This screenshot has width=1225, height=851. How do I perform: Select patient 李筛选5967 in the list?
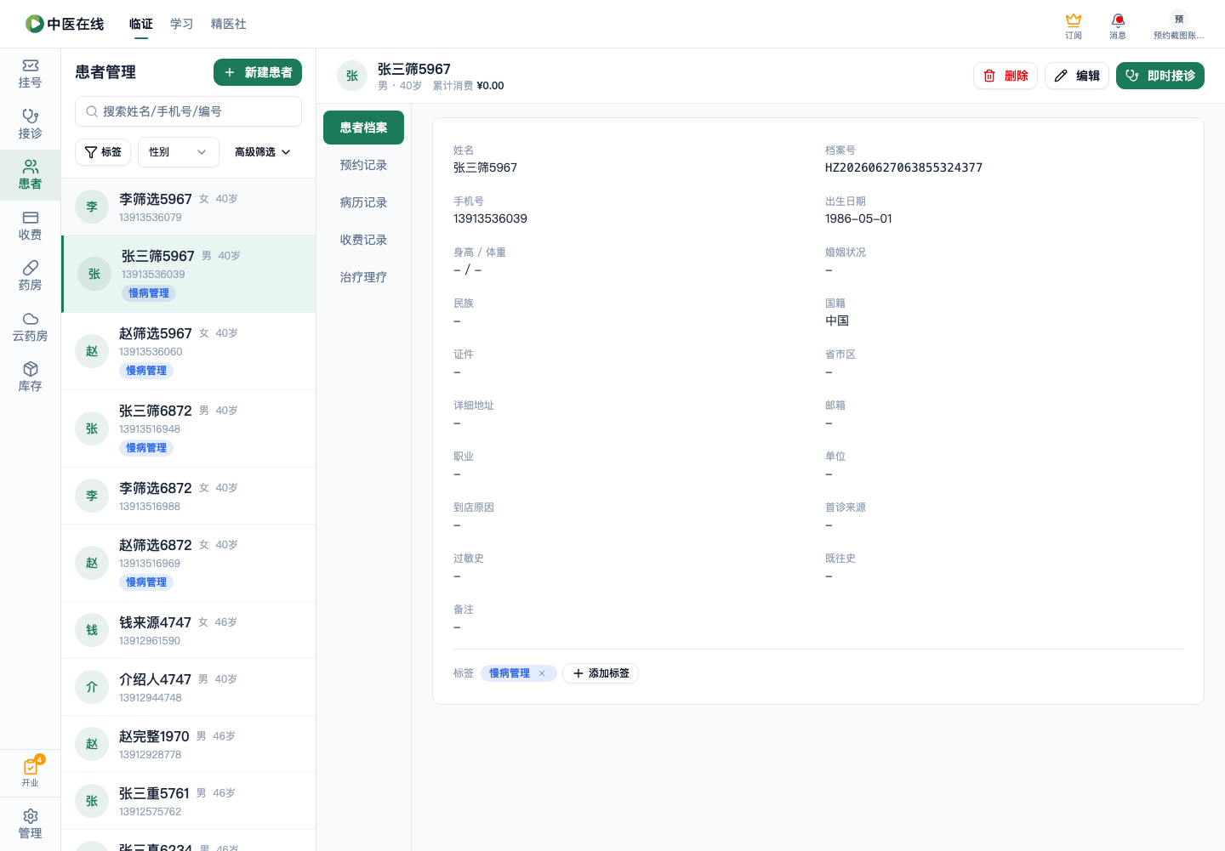point(189,207)
